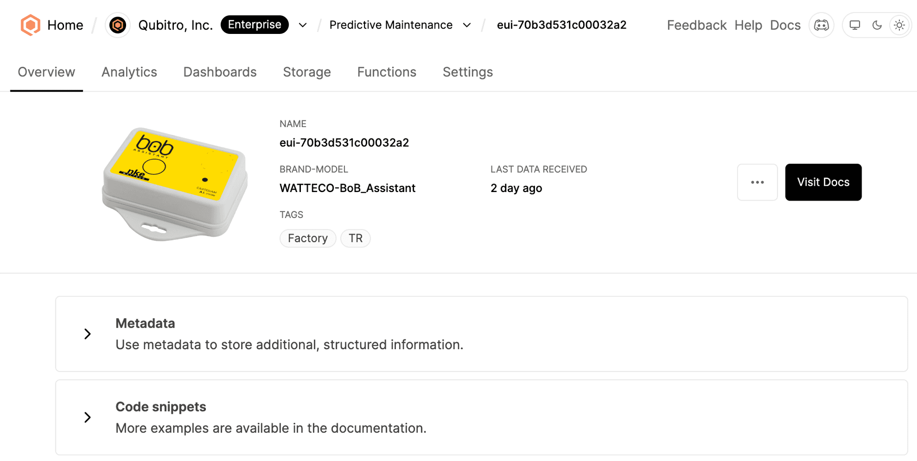Click the Qubitro, Inc. organization avatar

point(117,25)
